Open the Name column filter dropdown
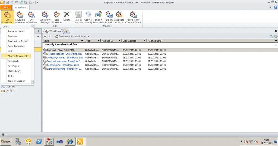This screenshot has height=146, width=278. tap(82, 41)
